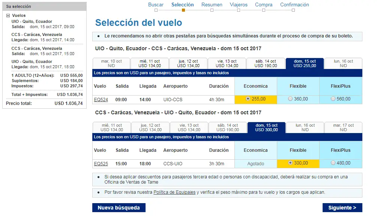This screenshot has width=377, height=223.
Task: Go to the Compra step
Action: click(x=264, y=5)
